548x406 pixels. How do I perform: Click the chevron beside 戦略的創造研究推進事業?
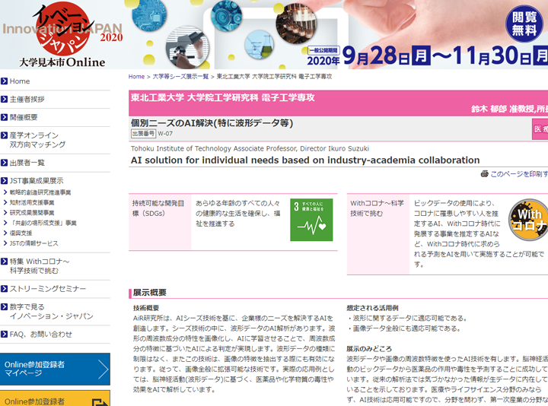coord(5,192)
